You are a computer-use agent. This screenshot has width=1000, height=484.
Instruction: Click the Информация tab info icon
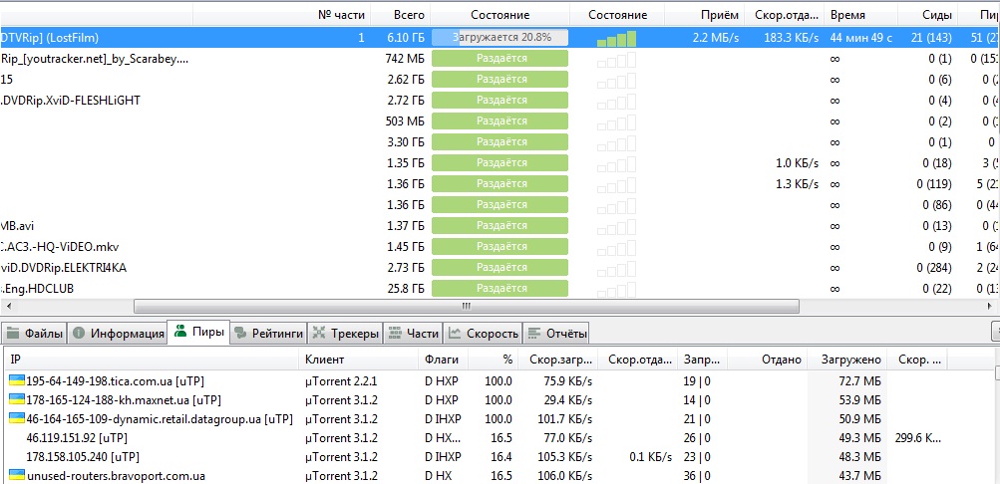(80, 334)
